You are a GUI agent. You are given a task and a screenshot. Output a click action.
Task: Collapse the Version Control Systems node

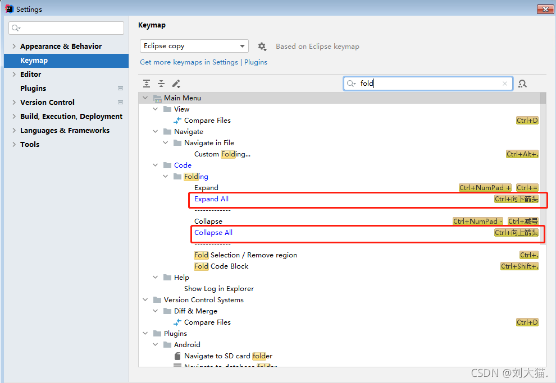pos(145,300)
